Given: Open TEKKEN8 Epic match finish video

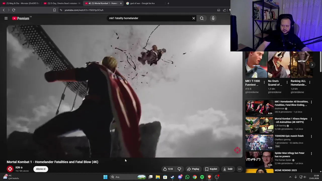Looking at the screenshot, I should click(x=289, y=136).
